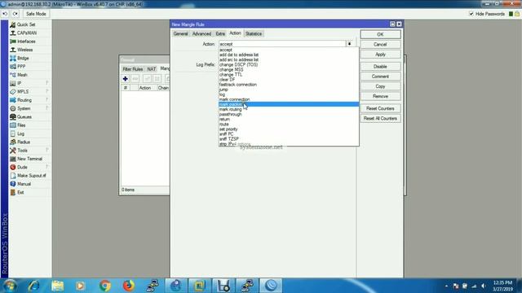Open file explorer from taskbar

pyautogui.click(x=57, y=286)
